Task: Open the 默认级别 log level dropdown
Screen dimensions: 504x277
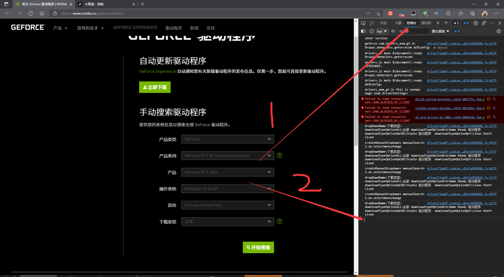Action: pyautogui.click(x=440, y=31)
